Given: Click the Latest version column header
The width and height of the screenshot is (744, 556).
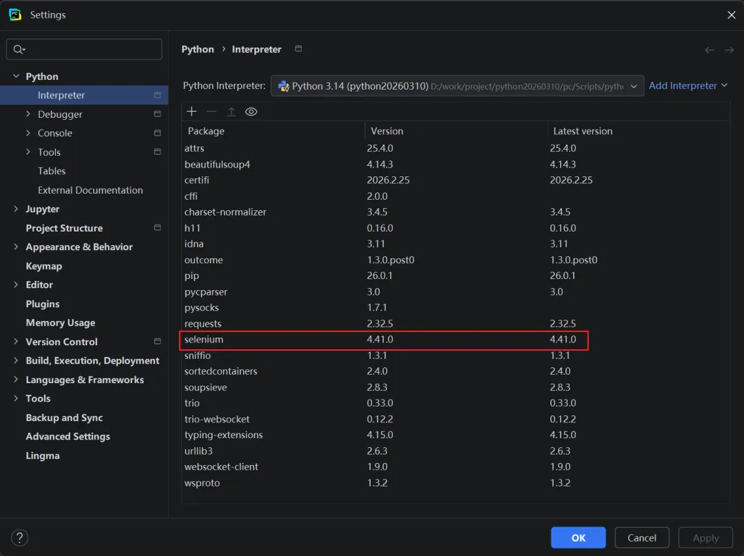Looking at the screenshot, I should pos(638,131).
